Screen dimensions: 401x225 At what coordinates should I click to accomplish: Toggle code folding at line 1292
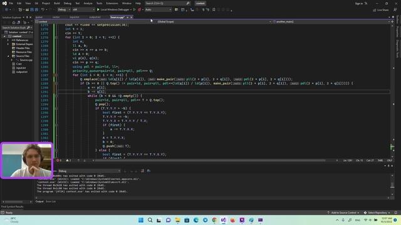tap(56, 96)
